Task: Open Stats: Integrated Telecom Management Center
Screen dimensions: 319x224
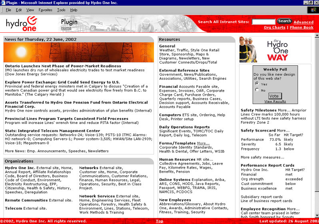Action: (x=52, y=131)
